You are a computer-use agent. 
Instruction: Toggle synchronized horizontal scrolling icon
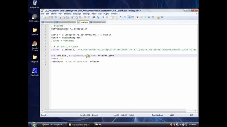[116, 17]
